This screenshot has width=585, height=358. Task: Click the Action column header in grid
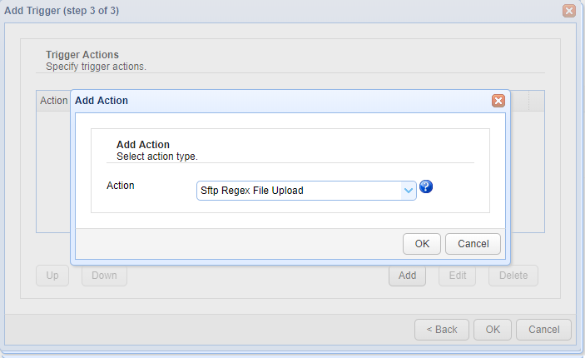coord(53,101)
